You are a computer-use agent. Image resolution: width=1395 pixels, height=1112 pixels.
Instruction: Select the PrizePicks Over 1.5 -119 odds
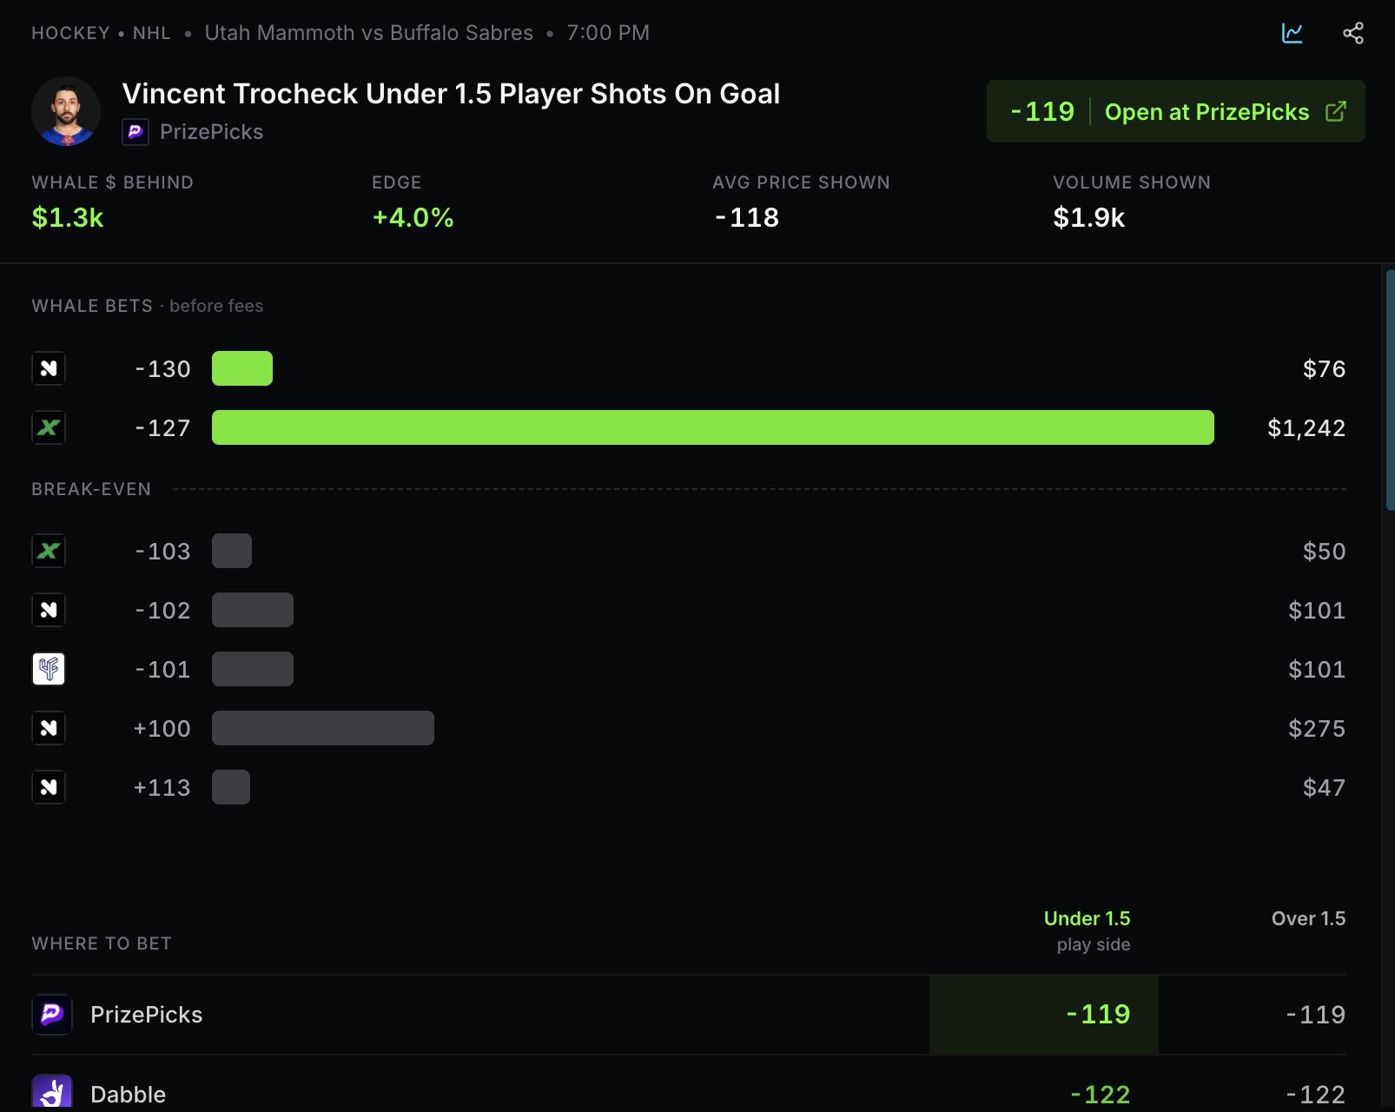(1315, 1015)
